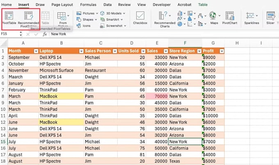Expand the Shapes dropdown arrow

[x=96, y=20]
